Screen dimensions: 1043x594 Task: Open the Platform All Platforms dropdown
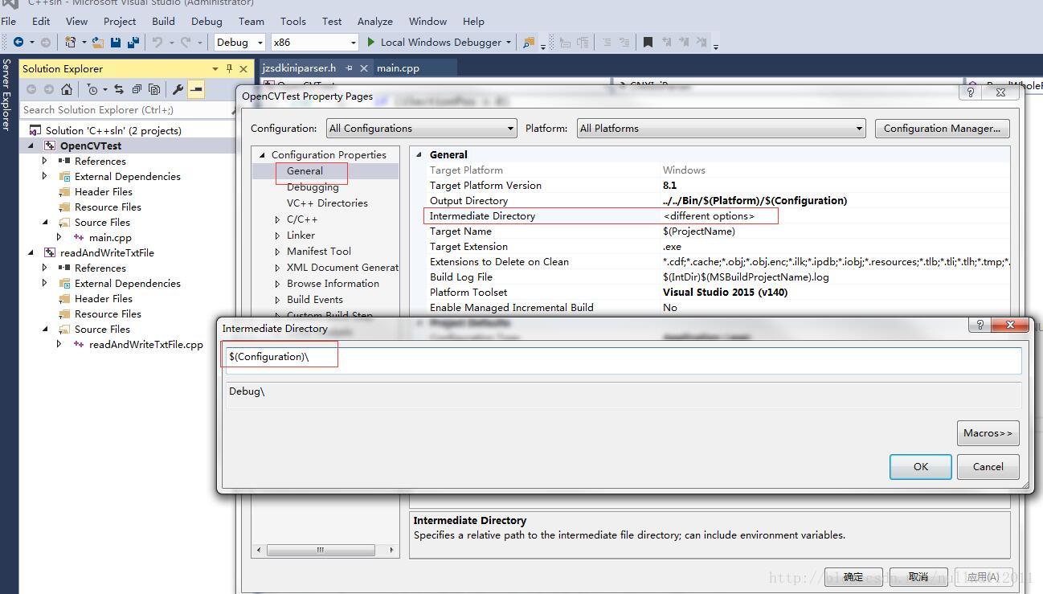(721, 129)
